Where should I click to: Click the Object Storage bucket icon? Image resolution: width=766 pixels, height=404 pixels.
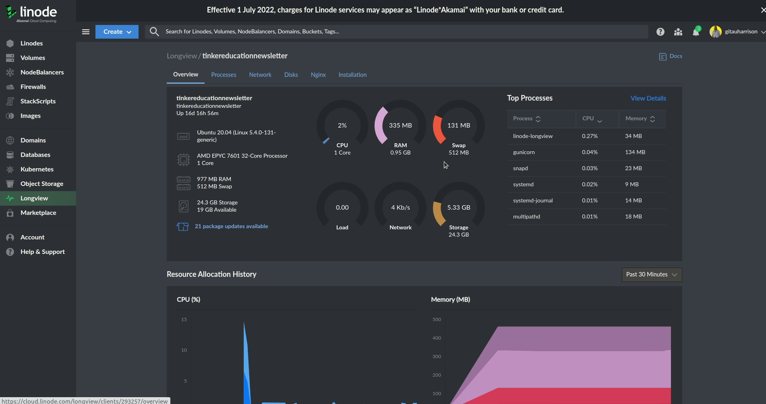10,184
